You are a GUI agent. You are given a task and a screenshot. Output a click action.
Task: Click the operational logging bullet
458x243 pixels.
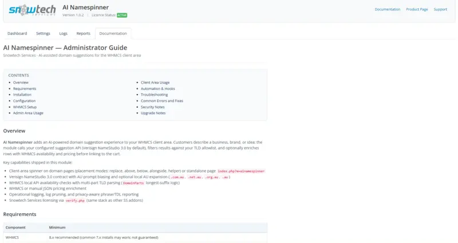(x=74, y=194)
